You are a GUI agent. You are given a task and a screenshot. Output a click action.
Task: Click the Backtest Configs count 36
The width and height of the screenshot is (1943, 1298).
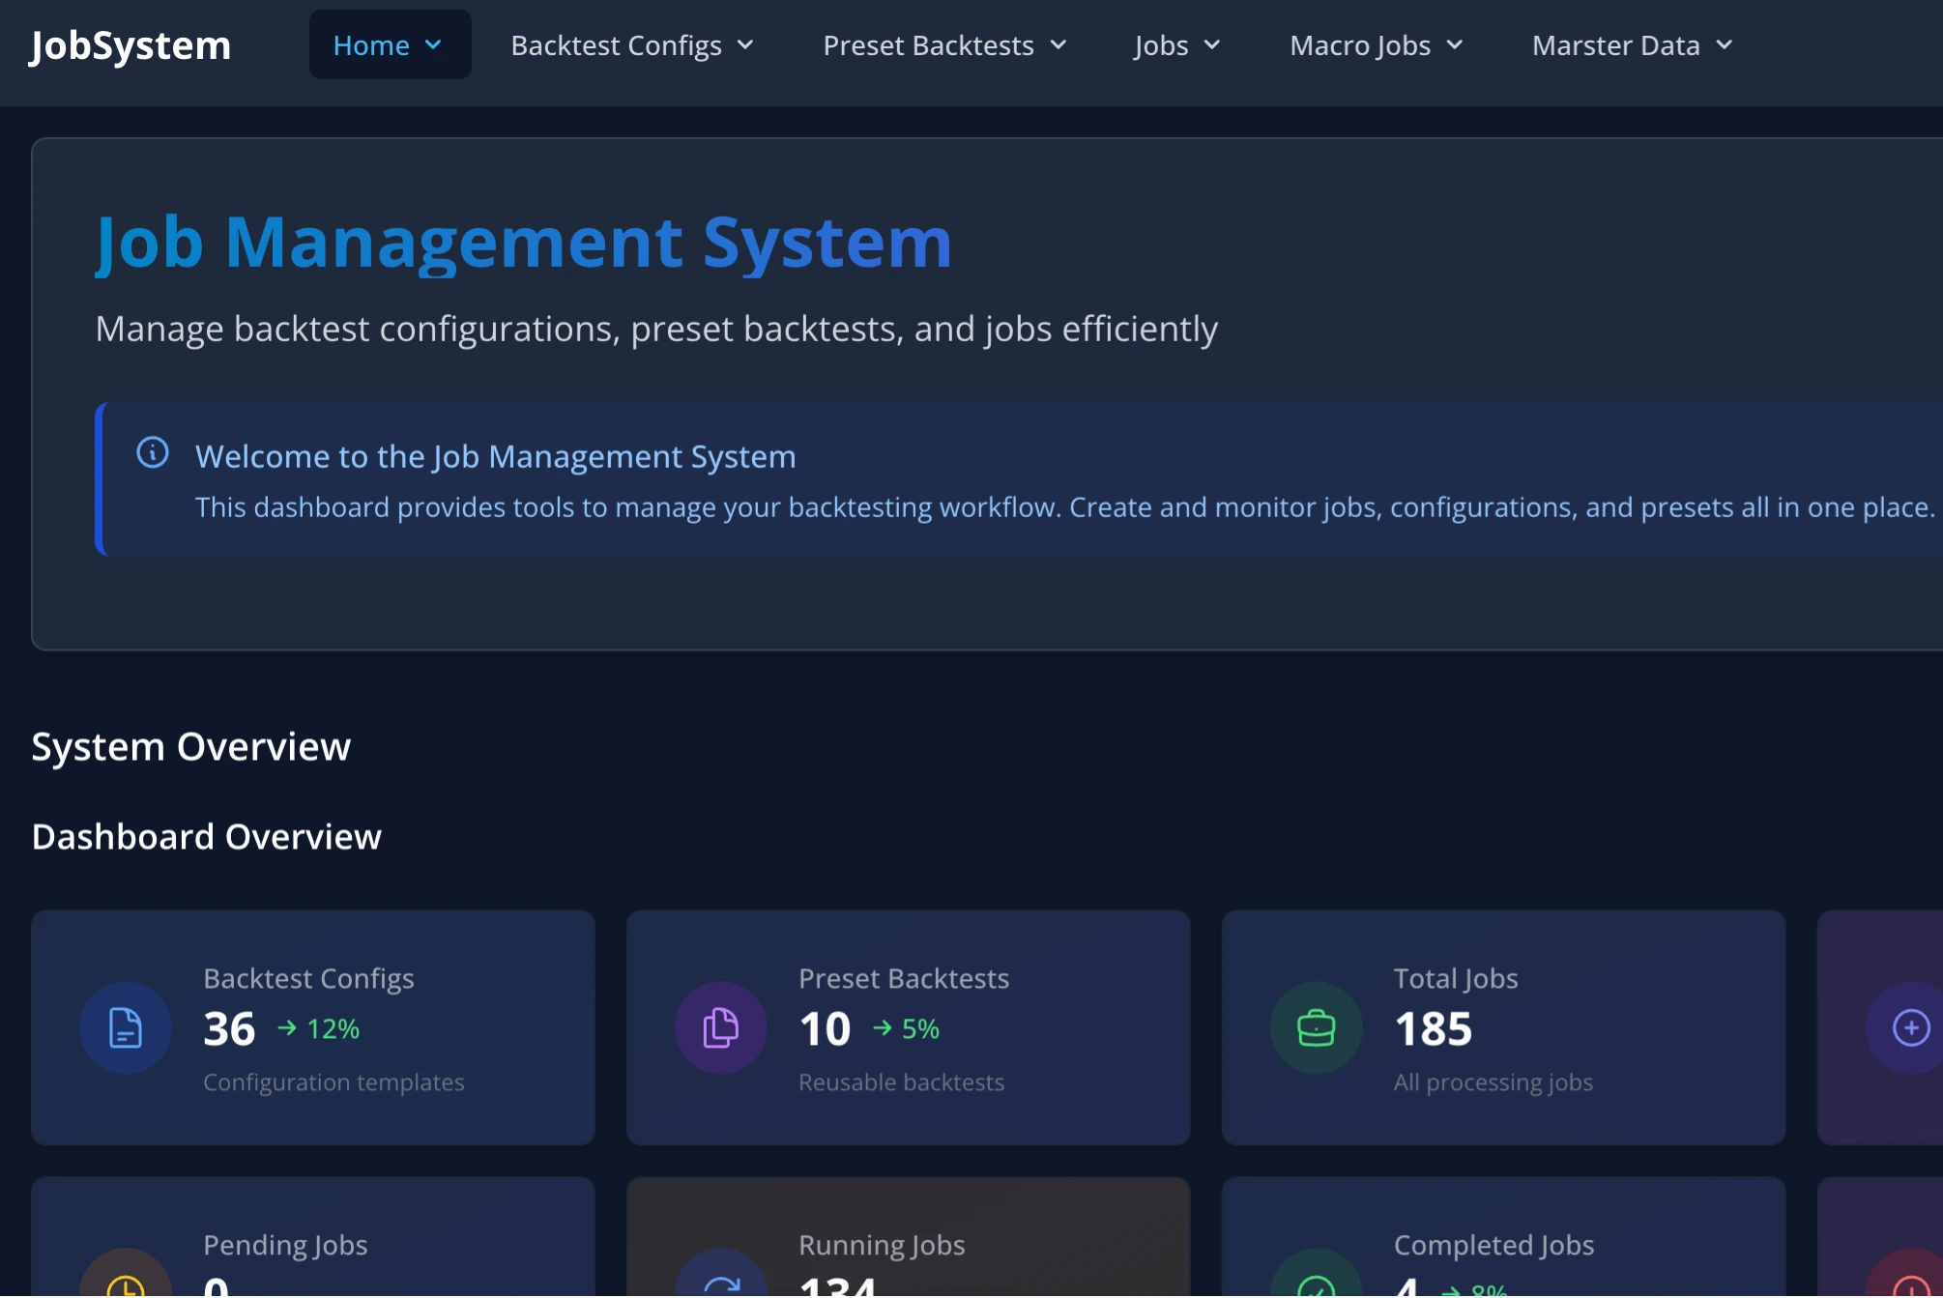coord(229,1028)
